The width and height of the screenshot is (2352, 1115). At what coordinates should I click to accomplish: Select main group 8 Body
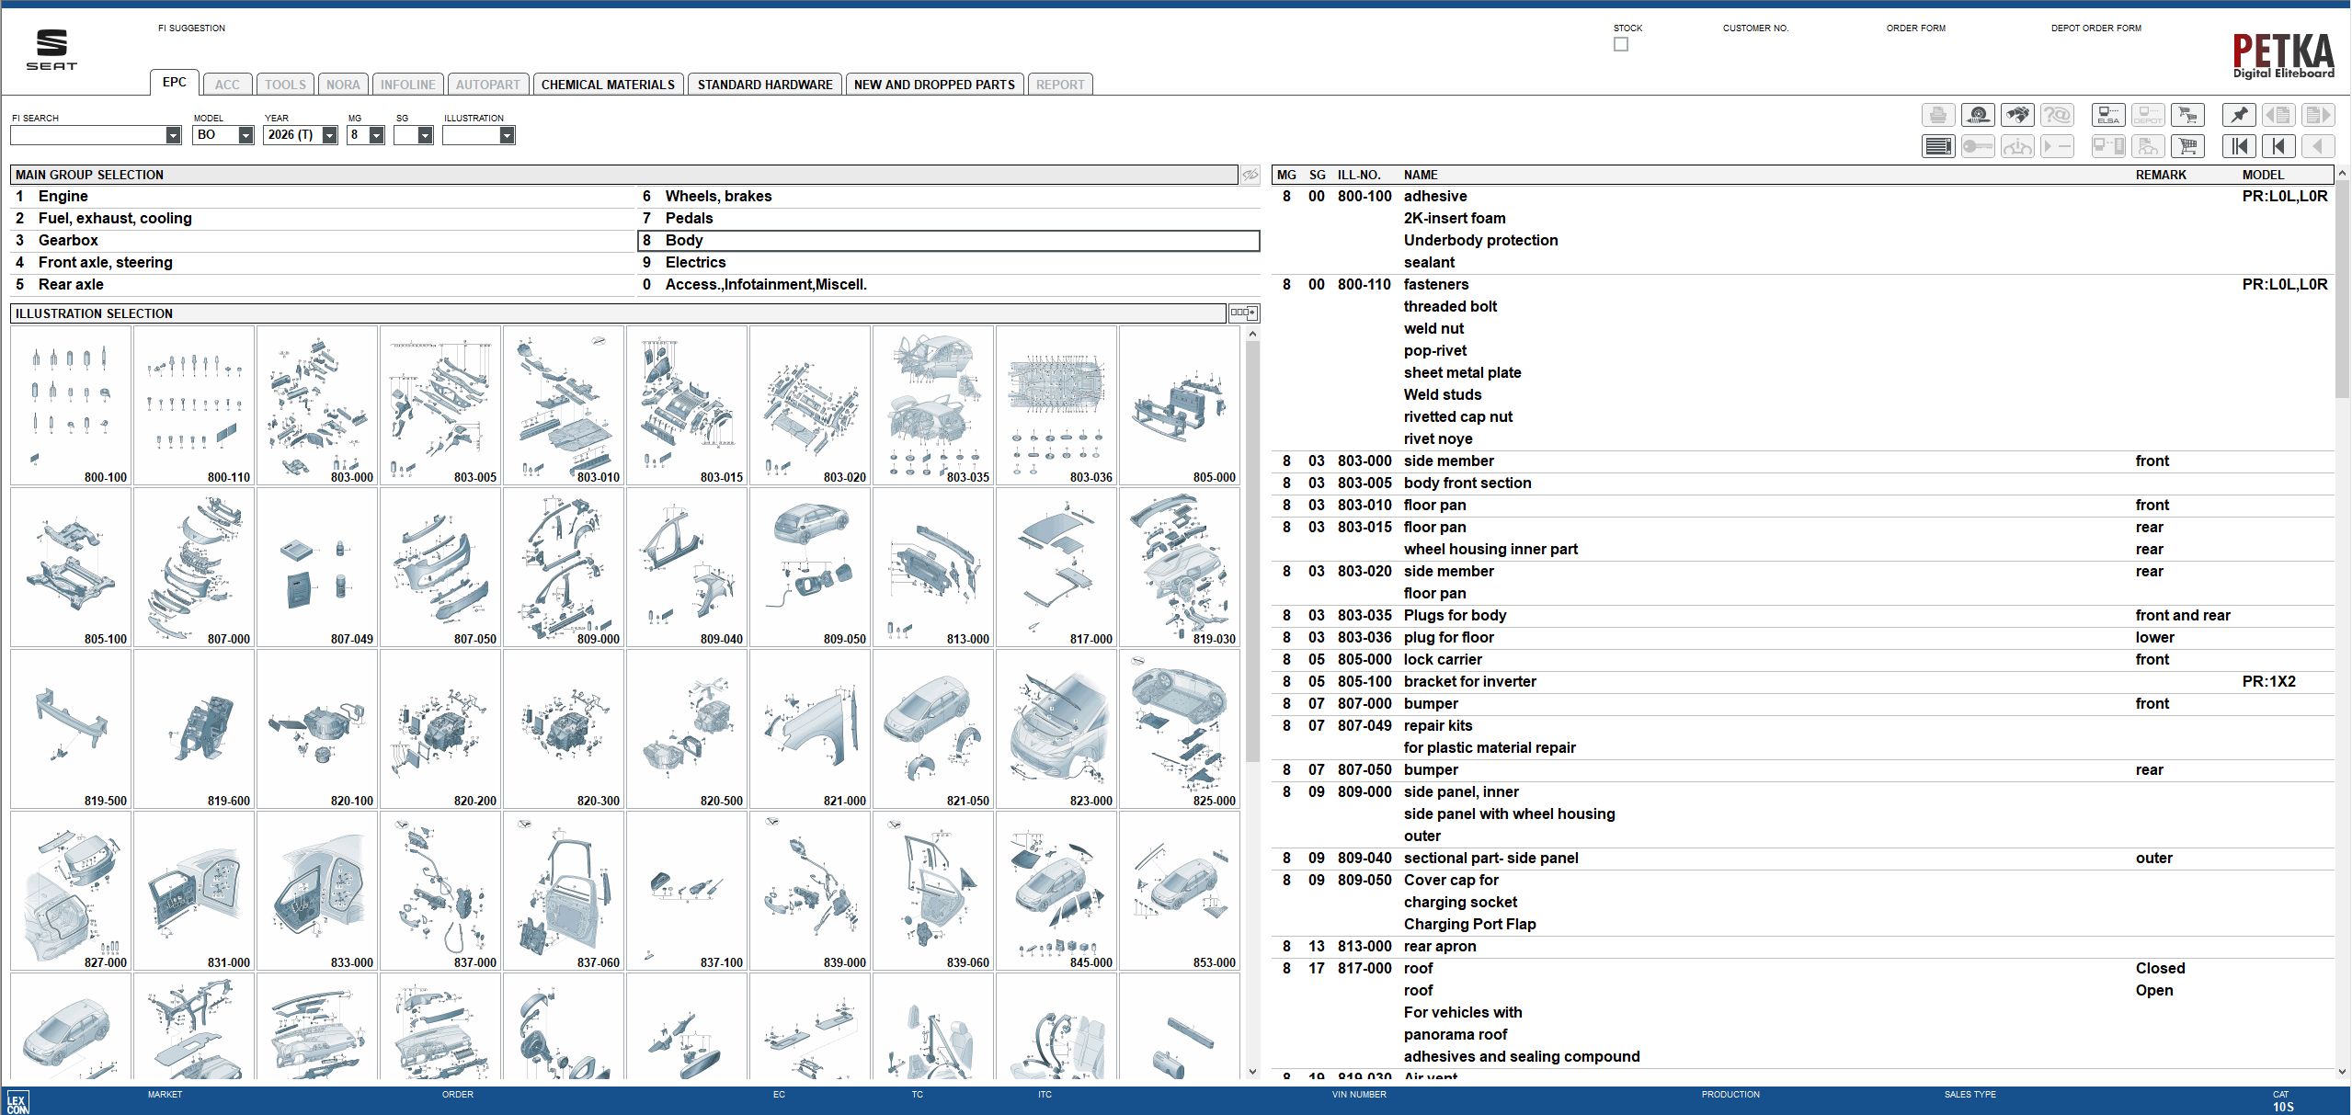(685, 240)
